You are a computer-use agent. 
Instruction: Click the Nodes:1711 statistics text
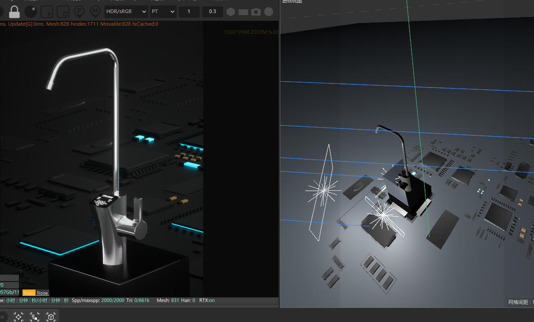coord(84,24)
